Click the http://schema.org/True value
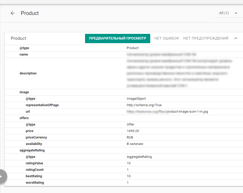 point(144,105)
